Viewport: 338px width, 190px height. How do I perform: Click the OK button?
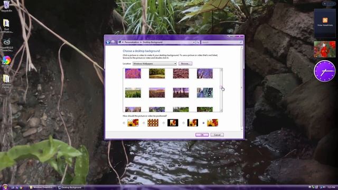pos(202,135)
